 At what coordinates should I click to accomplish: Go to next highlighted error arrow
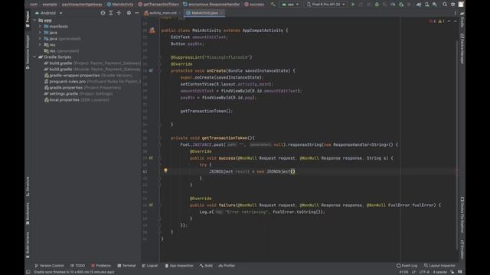(456, 21)
